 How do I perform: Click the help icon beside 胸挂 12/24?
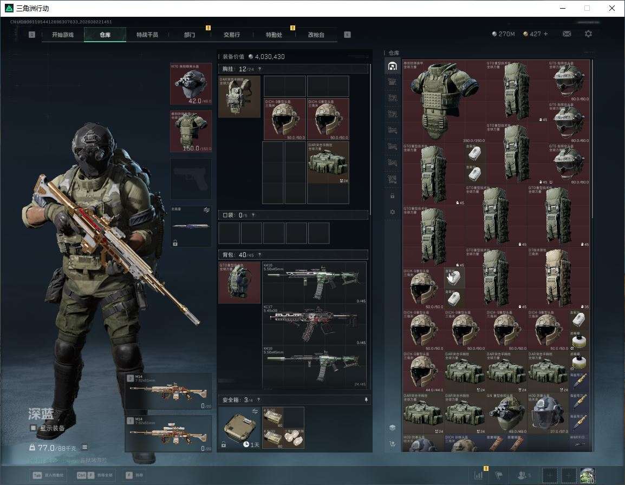pos(259,69)
